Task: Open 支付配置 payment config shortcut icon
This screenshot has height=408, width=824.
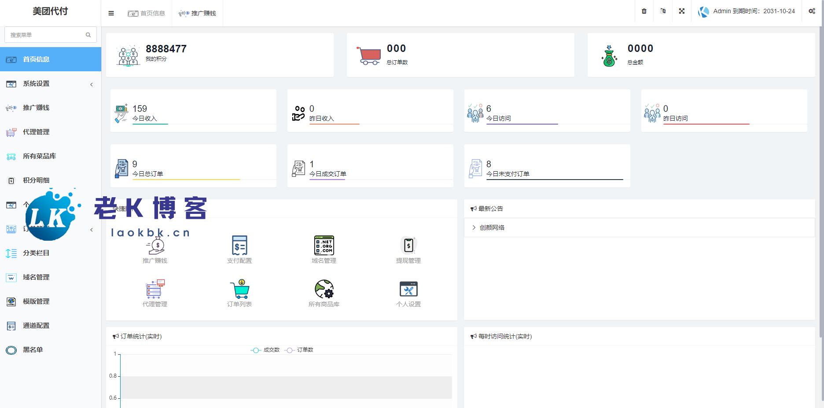Action: 239,246
